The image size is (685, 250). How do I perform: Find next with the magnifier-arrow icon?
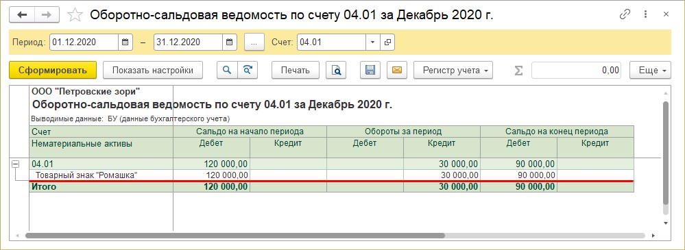point(248,70)
